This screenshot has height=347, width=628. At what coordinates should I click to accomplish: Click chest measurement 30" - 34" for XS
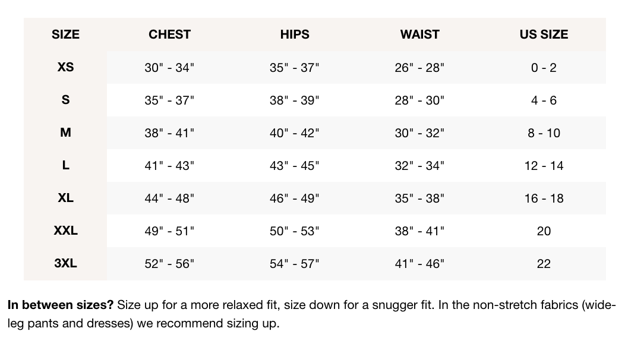click(x=169, y=68)
